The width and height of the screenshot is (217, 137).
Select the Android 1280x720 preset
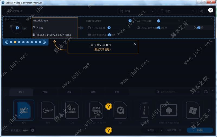coord(169,110)
